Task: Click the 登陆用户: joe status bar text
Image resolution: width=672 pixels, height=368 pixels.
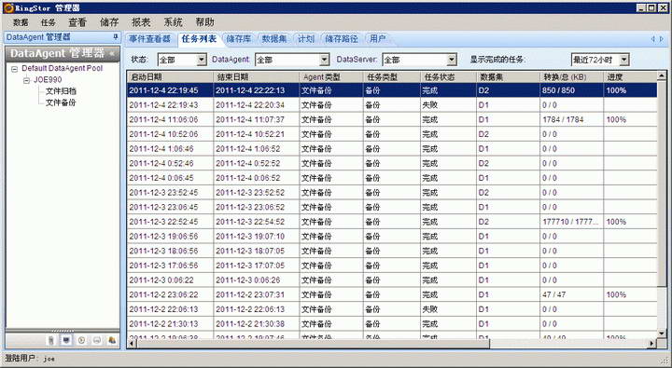Action: coord(30,358)
